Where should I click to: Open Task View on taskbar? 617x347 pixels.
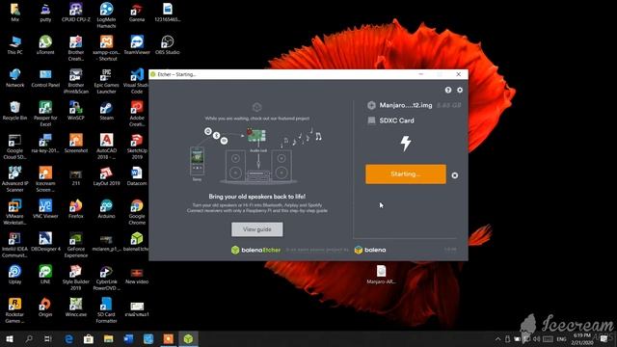[48, 338]
